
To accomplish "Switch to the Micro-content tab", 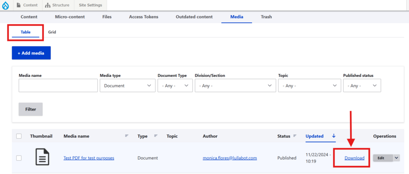I will pos(70,17).
